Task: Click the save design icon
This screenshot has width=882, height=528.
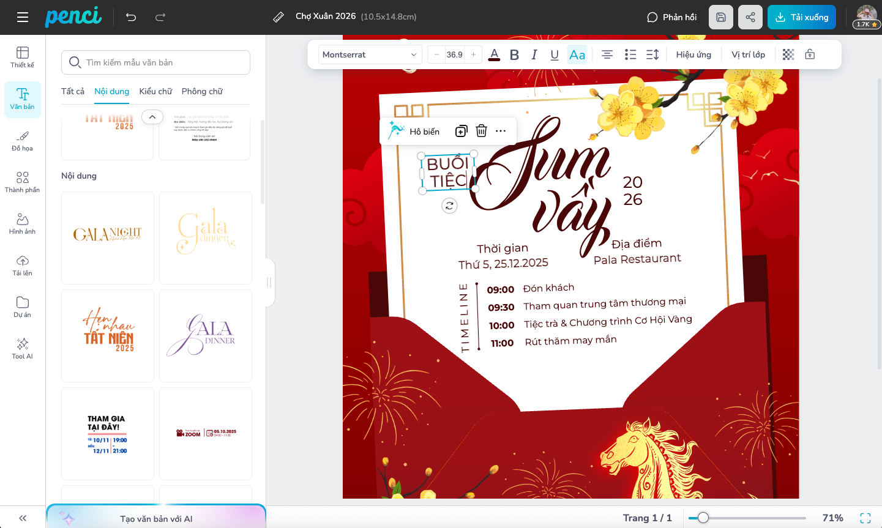Action: pyautogui.click(x=721, y=17)
